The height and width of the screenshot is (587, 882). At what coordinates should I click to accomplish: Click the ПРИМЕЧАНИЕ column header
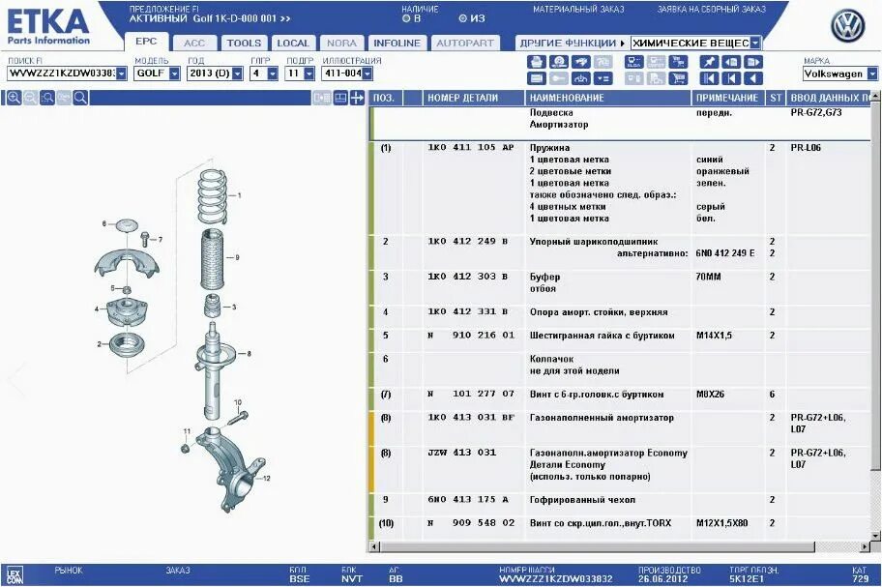point(728,98)
